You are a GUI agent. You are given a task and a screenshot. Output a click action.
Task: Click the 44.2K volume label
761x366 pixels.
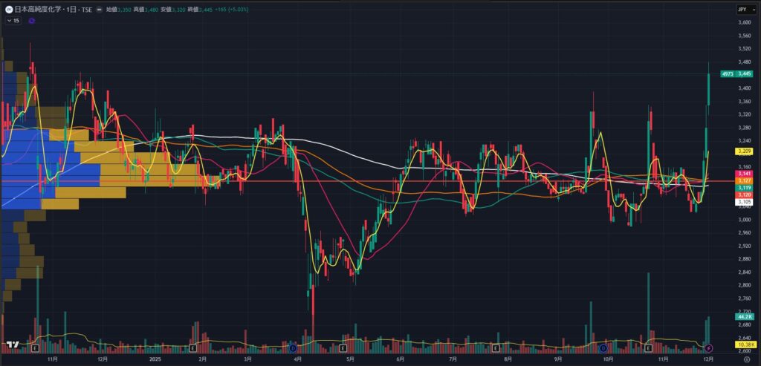tap(744, 317)
